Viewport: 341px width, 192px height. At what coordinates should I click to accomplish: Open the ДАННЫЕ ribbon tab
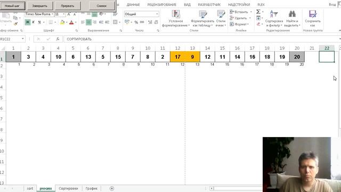click(x=133, y=5)
